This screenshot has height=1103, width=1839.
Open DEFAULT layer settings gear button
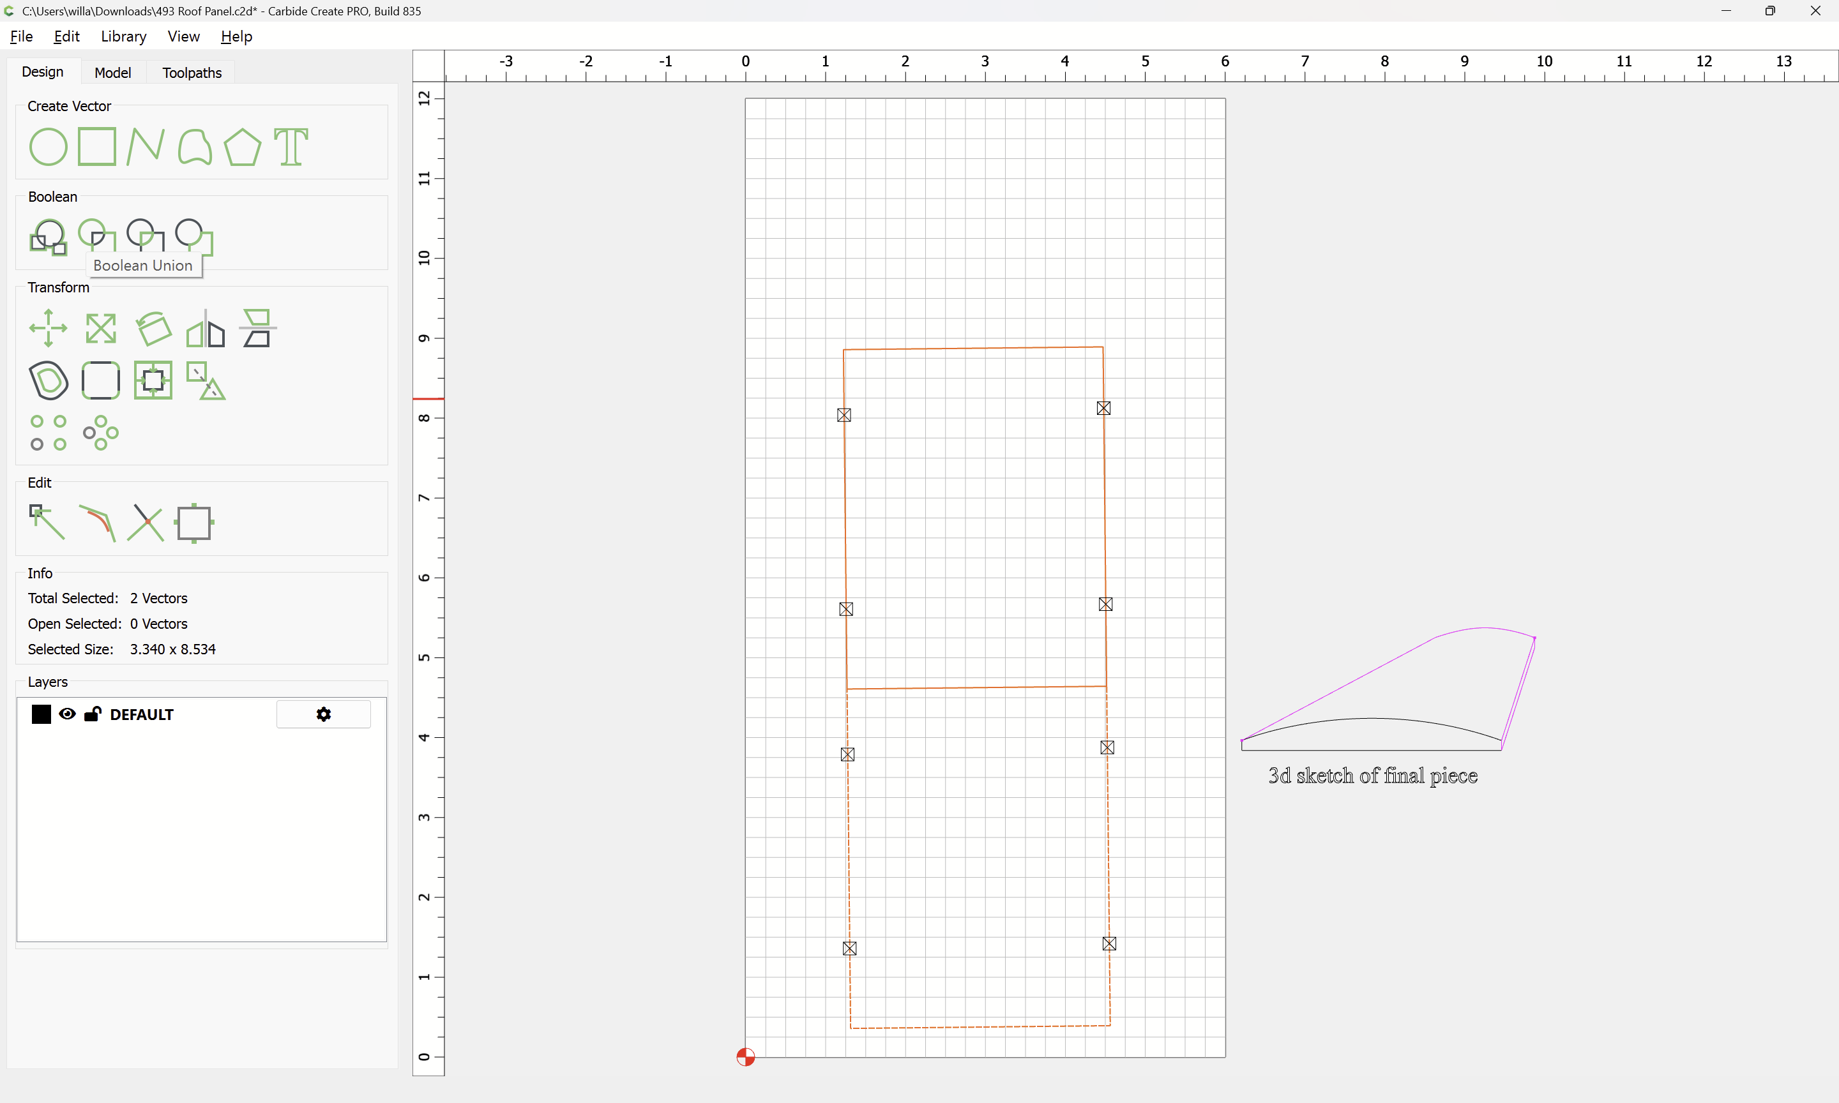pos(323,714)
